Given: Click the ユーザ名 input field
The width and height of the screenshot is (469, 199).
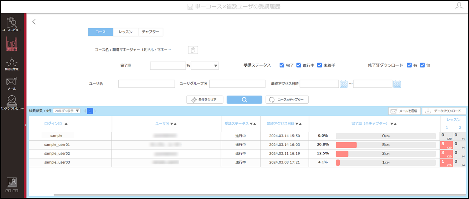Looking at the screenshot, I should (147, 84).
